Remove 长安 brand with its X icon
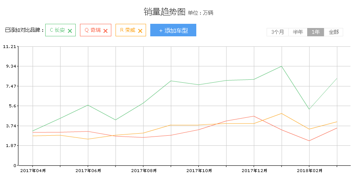357x180 pixels. click(70, 30)
